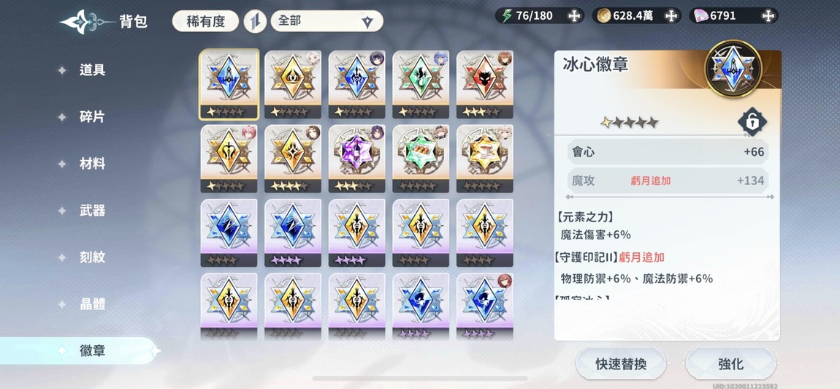The image size is (840, 389).
Task: Open the 全部 filter dropdown
Action: pos(327,21)
